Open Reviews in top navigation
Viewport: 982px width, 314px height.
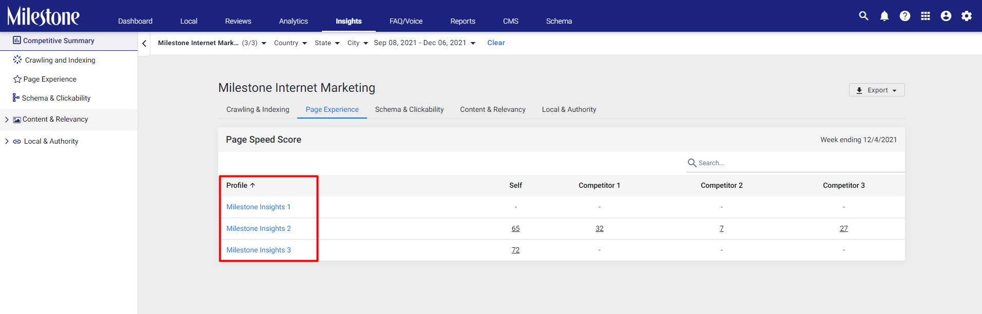tap(238, 21)
